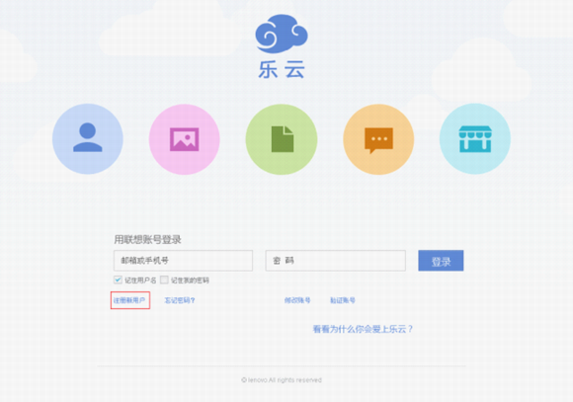
Task: Open the green documents file icon
Action: pyautogui.click(x=282, y=139)
